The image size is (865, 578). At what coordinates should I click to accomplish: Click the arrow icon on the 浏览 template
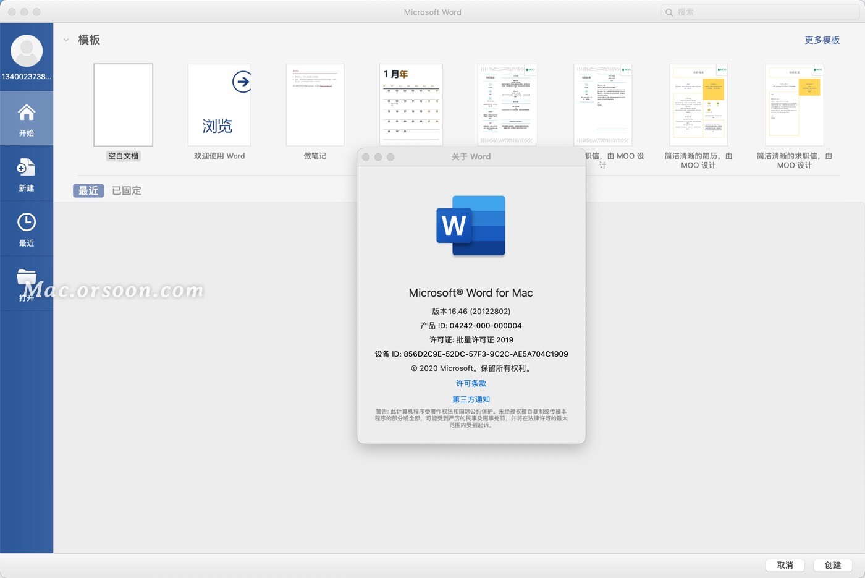[242, 82]
